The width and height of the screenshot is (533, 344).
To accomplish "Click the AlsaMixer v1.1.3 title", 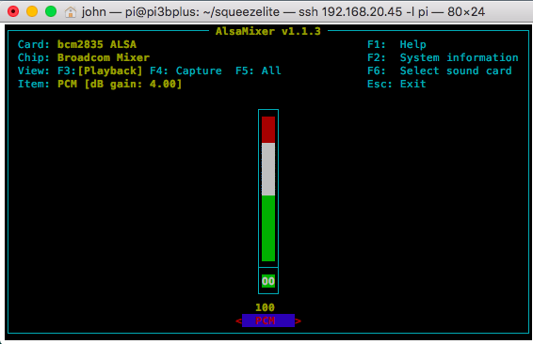I will (268, 31).
